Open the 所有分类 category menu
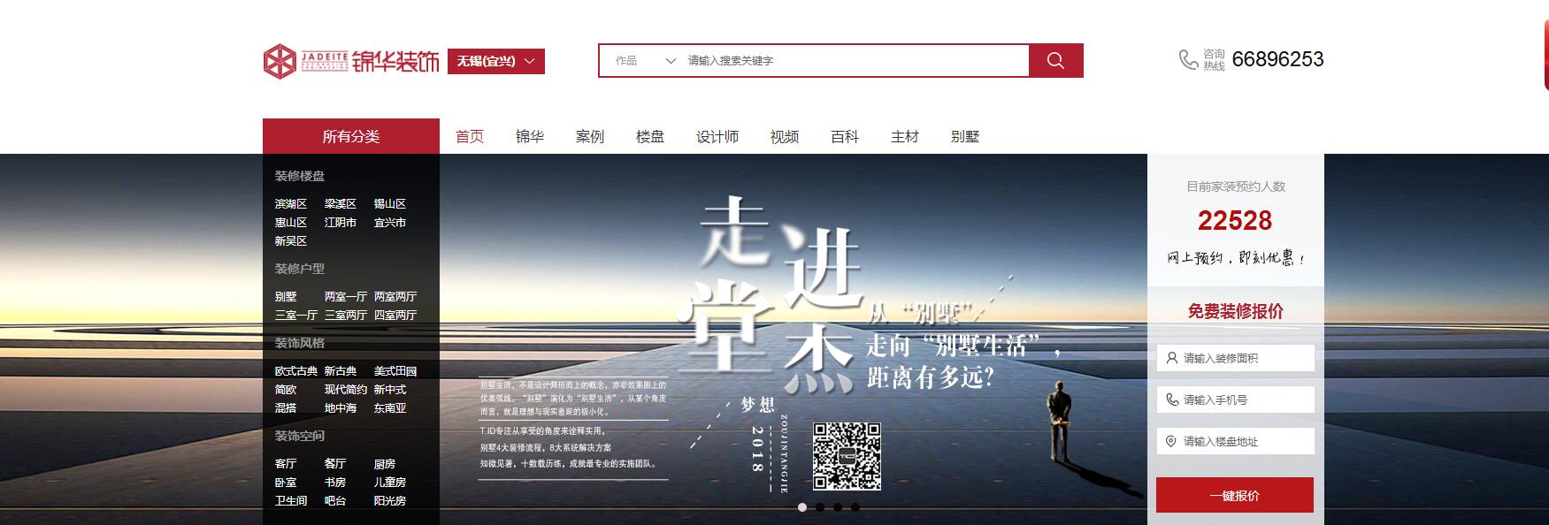The image size is (1549, 525). point(350,136)
